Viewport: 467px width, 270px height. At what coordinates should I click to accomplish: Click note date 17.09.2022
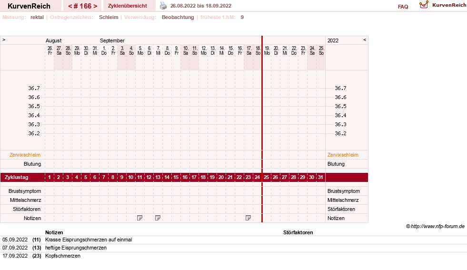[x=15, y=256]
